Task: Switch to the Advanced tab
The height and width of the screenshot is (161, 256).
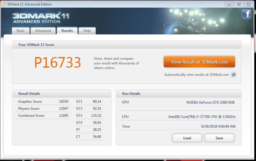Action: 43,31
